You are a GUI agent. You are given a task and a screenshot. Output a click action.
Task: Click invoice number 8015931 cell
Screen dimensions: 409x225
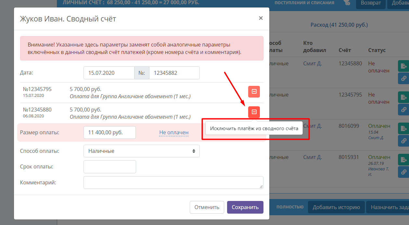point(349,157)
